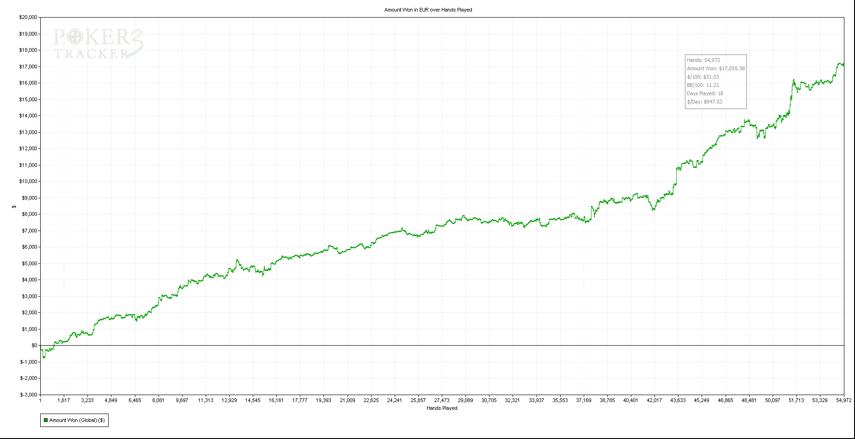Select the 3,233 hands x-axis label
This screenshot has width=855, height=439.
(87, 400)
